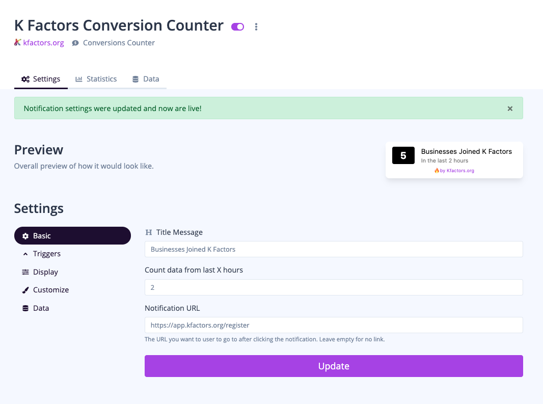
Task: Click the 'Preview' heading
Action: pos(39,150)
